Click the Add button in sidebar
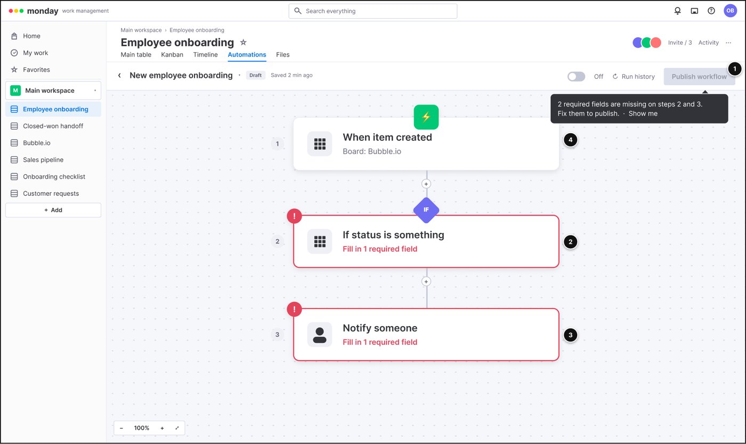The height and width of the screenshot is (444, 746). 53,210
